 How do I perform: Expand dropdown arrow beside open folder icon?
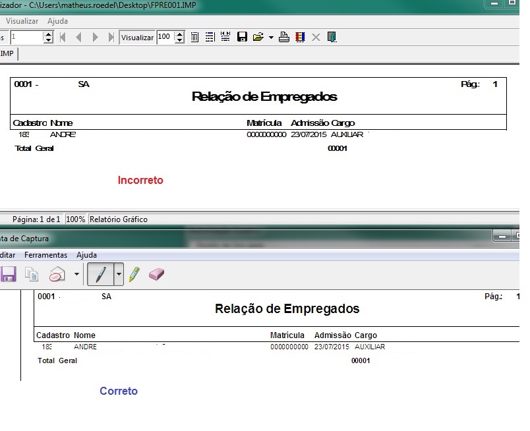(x=271, y=38)
